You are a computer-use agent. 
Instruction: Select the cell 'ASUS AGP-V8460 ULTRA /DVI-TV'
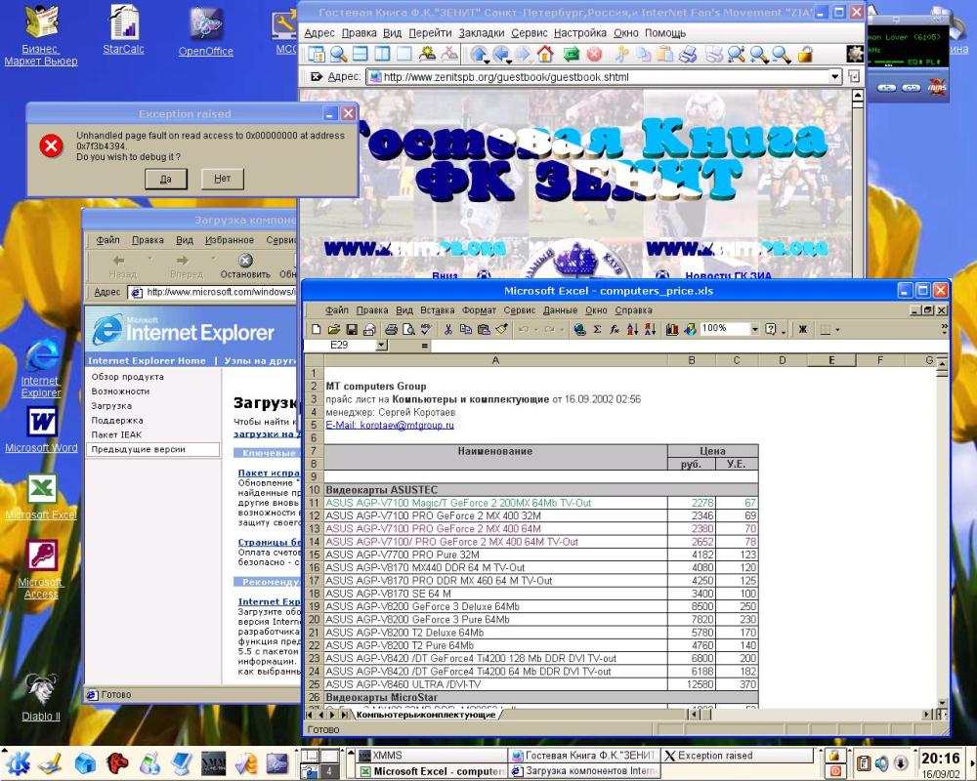[495, 684]
